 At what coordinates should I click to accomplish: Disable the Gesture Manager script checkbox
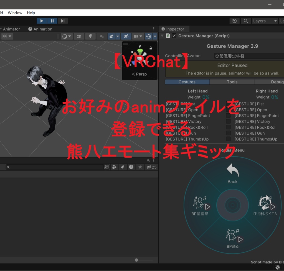(x=174, y=35)
